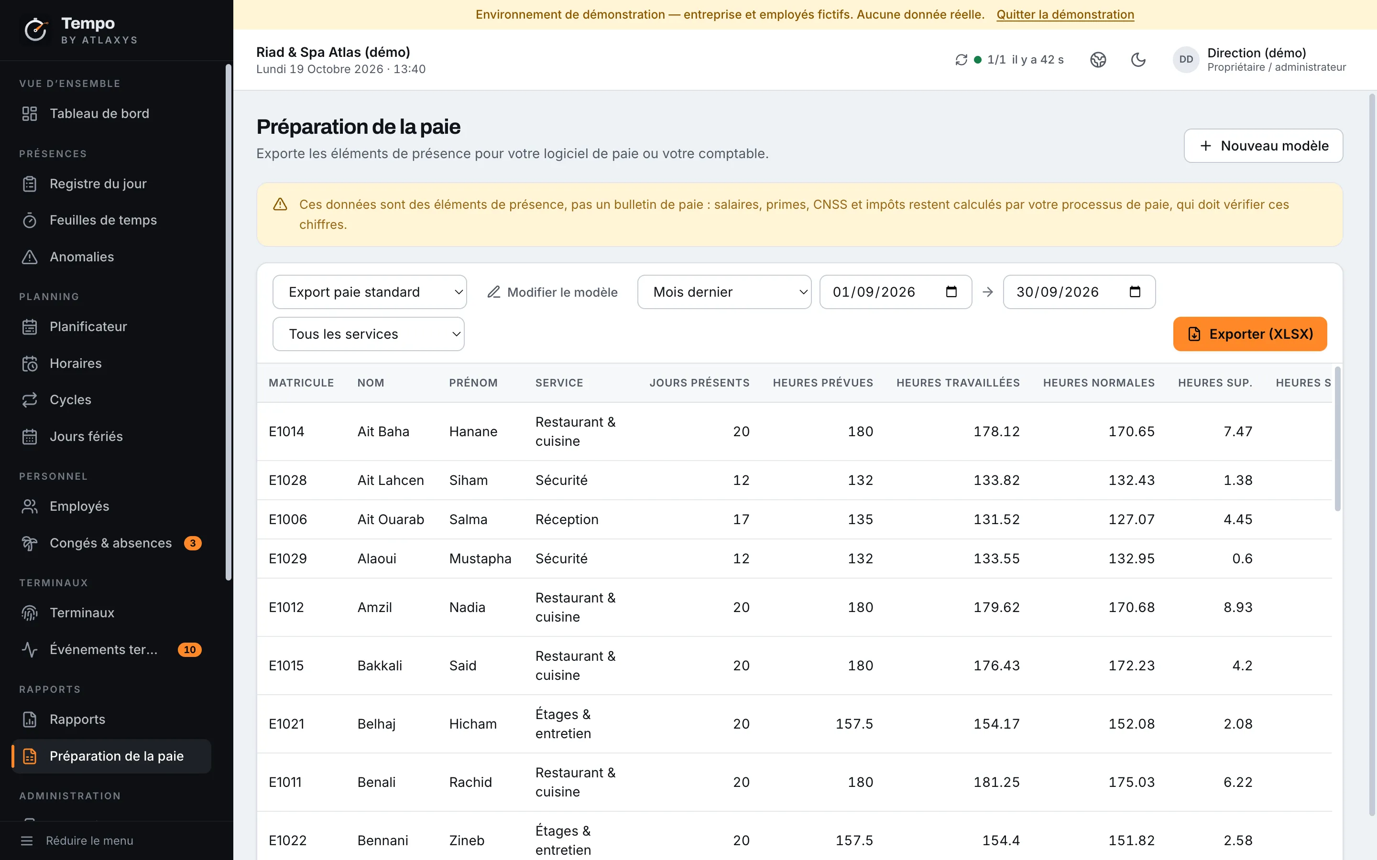Open Tableau de bord from the sidebar

click(x=111, y=114)
